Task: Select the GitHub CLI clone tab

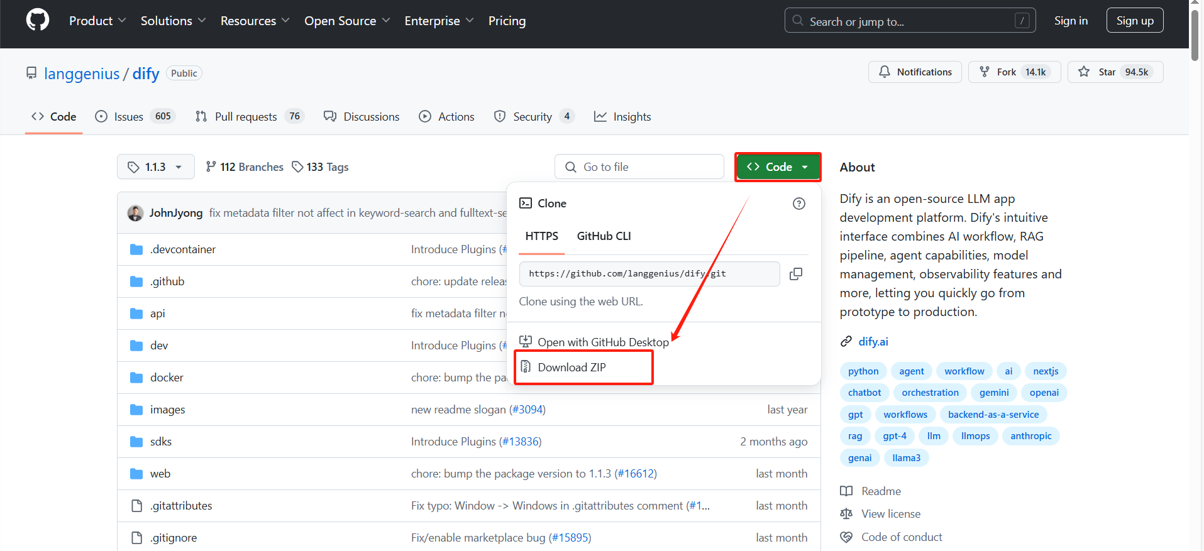Action: (604, 236)
